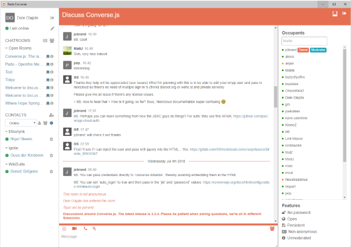Open the Online contacts filter dropdown
This screenshot has width=351, height=247.
pyautogui.click(x=21, y=123)
